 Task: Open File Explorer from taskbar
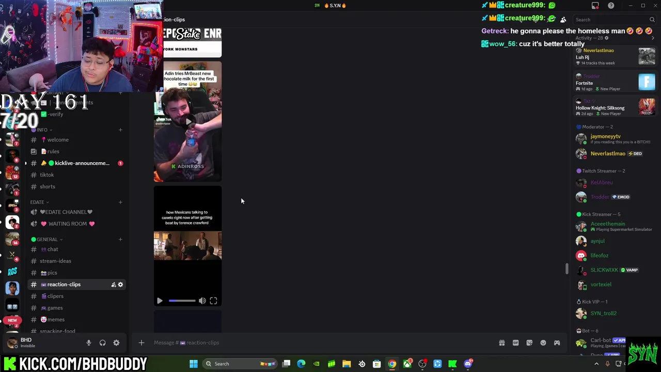pyautogui.click(x=347, y=364)
